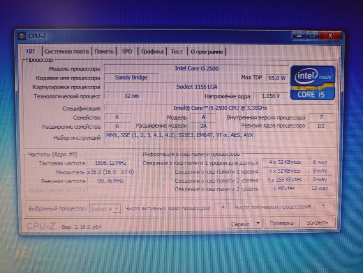Click the 12-way L3 associativity value
This screenshot has width=363, height=273.
click(x=319, y=188)
